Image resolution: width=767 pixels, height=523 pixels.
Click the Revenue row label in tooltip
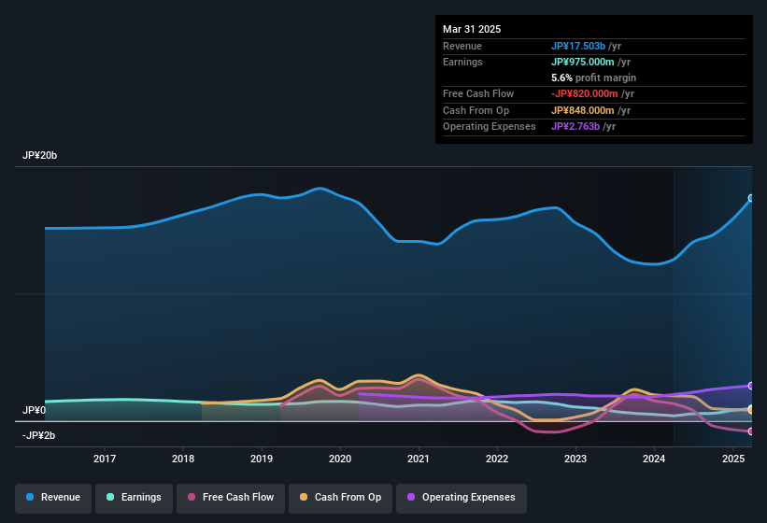click(x=462, y=46)
